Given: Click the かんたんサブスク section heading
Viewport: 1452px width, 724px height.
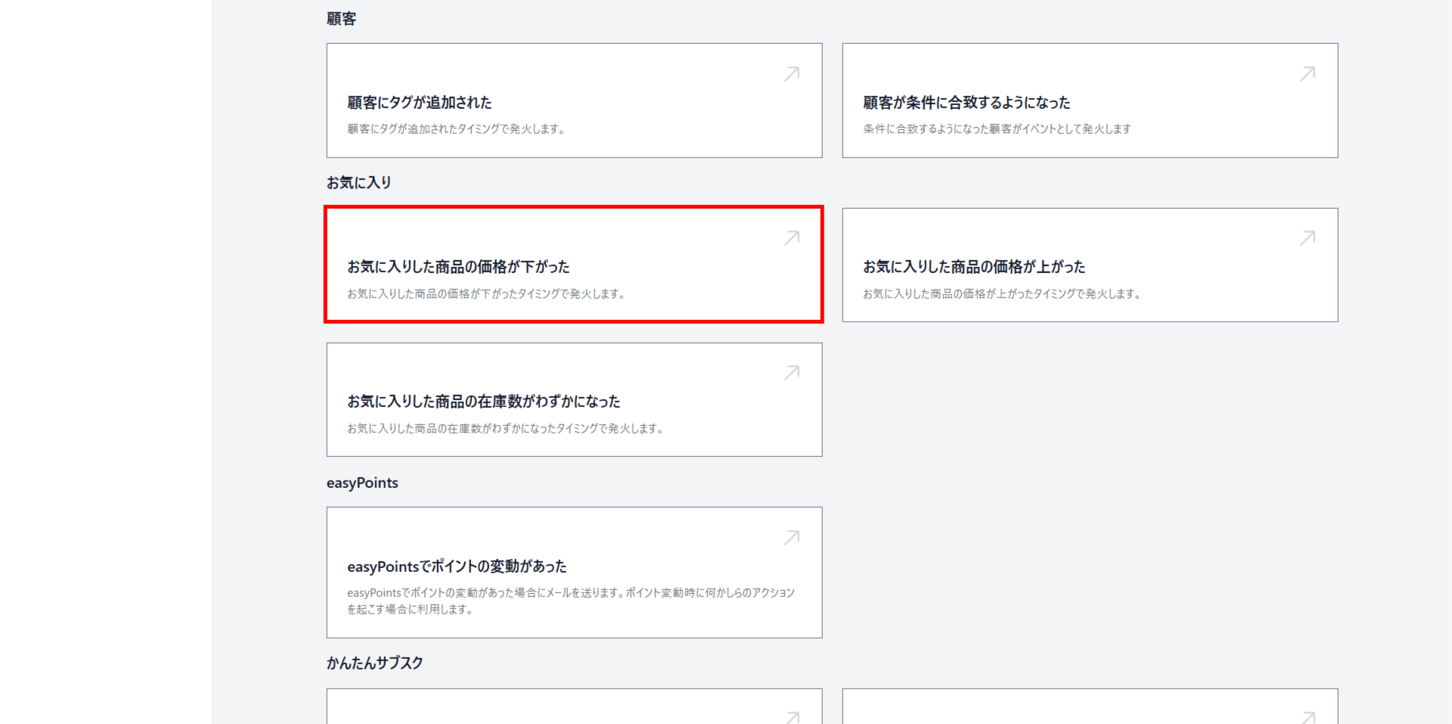Looking at the screenshot, I should coord(375,663).
